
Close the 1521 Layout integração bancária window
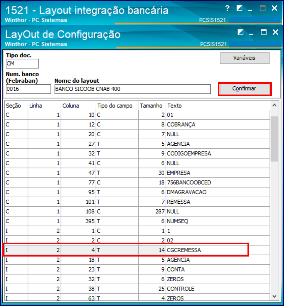tap(274, 8)
